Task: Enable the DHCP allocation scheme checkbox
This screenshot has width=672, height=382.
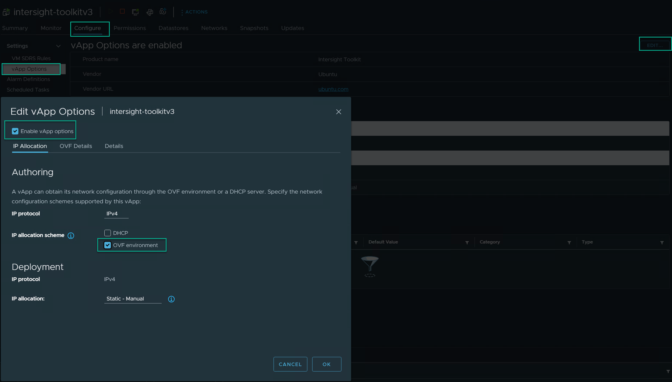Action: tap(108, 233)
